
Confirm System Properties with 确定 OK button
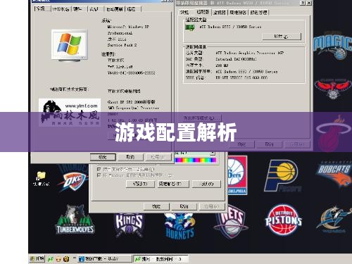(x=103, y=157)
